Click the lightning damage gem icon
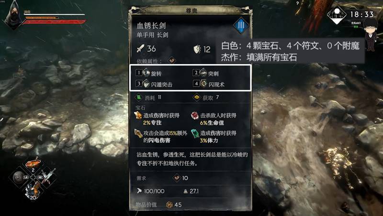The height and width of the screenshot is (216, 383). (x=138, y=133)
